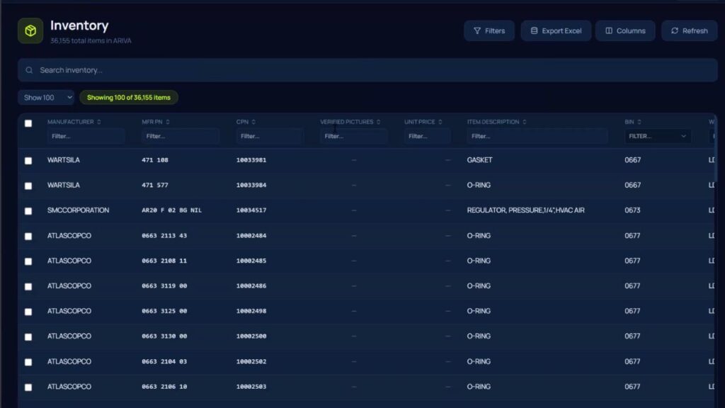Viewport: 725px width, 408px height.
Task: Select the checkbox for CPN 10033984
Action: coord(28,186)
